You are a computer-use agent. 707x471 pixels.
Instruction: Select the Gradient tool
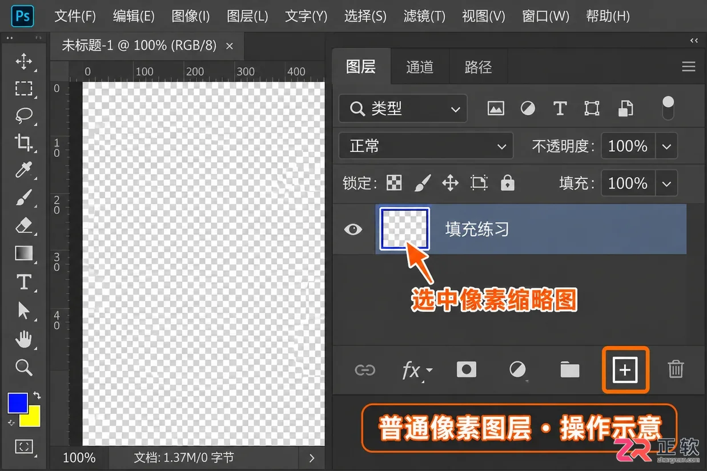tap(23, 253)
